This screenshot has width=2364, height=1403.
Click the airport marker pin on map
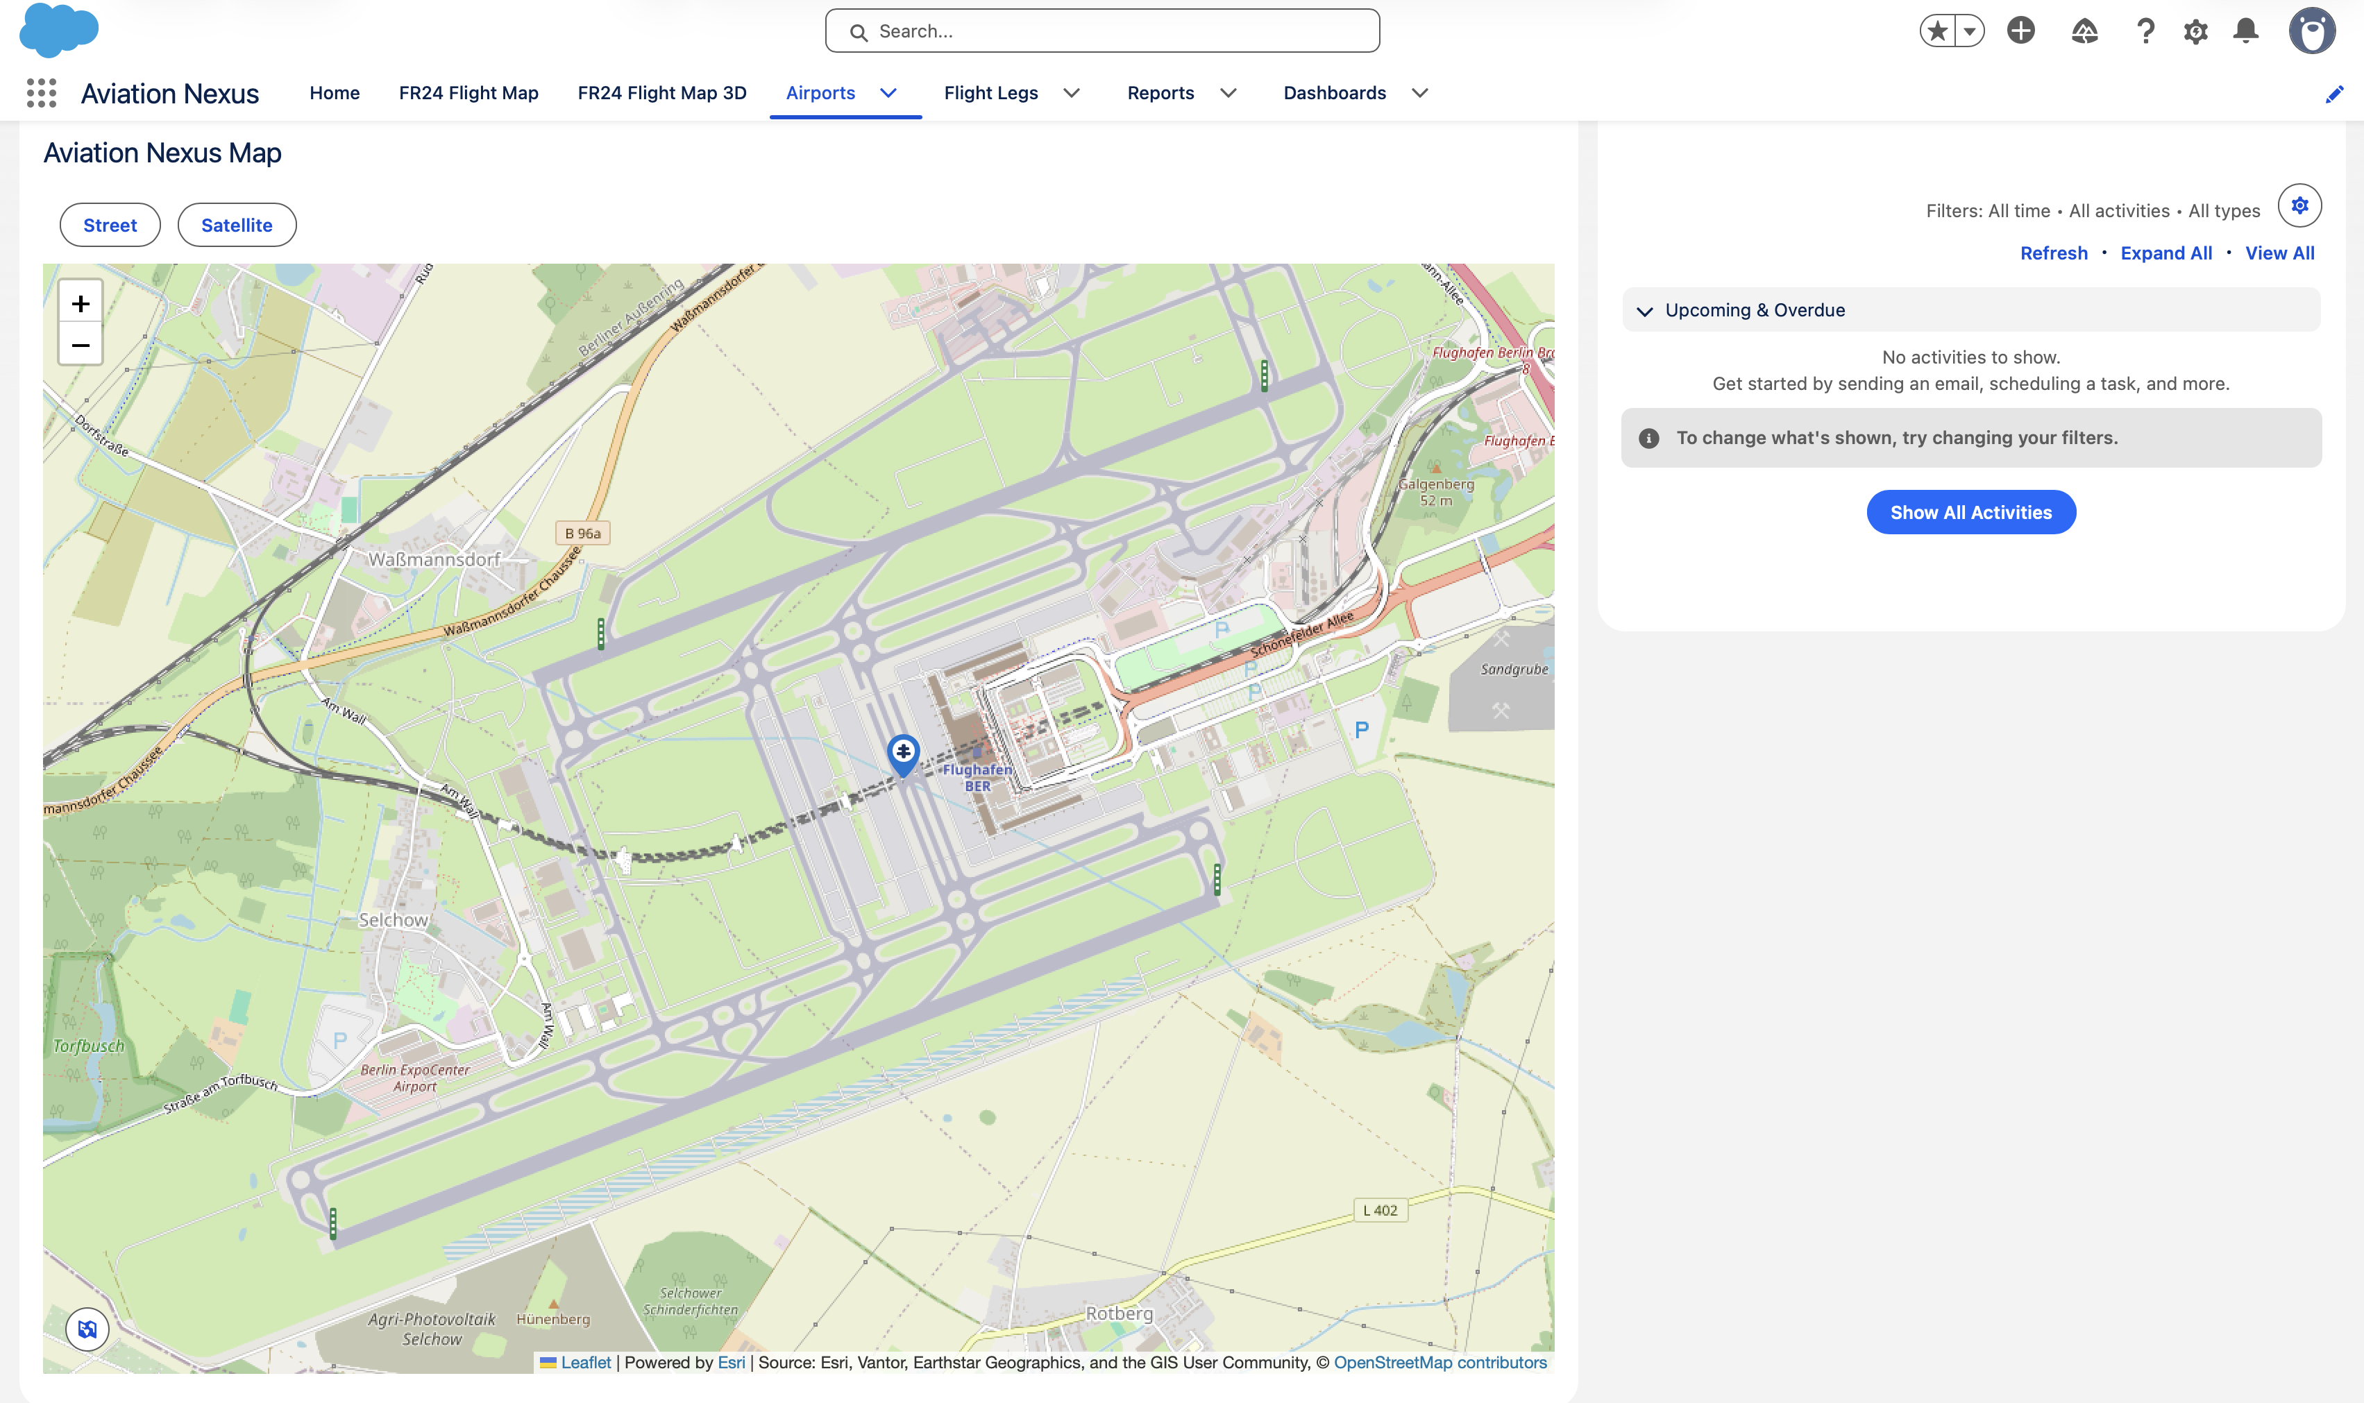[x=904, y=756]
